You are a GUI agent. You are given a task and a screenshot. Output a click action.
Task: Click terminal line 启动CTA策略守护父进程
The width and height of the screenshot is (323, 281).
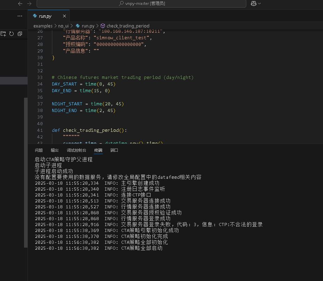(64, 160)
